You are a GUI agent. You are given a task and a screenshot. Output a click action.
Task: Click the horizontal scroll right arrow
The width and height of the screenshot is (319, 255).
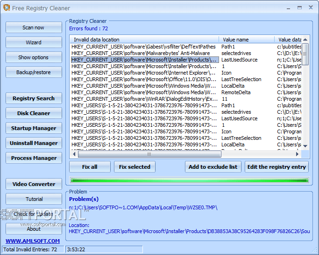(x=297, y=154)
